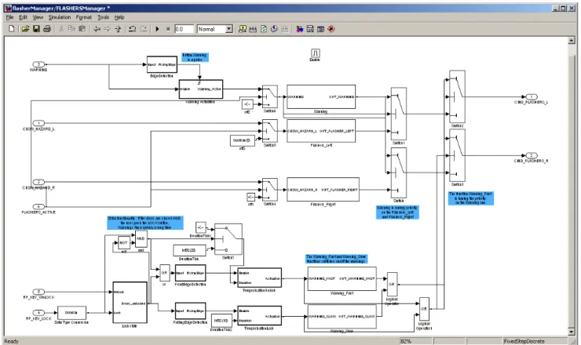Click the grayed-out toolbar icon before the library browser
581x345 pixels.
click(285, 29)
